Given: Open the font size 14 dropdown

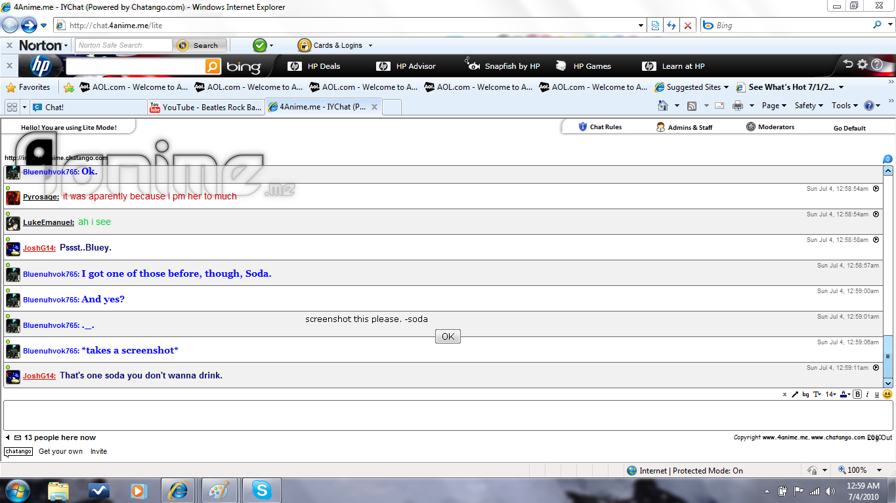Looking at the screenshot, I should (830, 394).
